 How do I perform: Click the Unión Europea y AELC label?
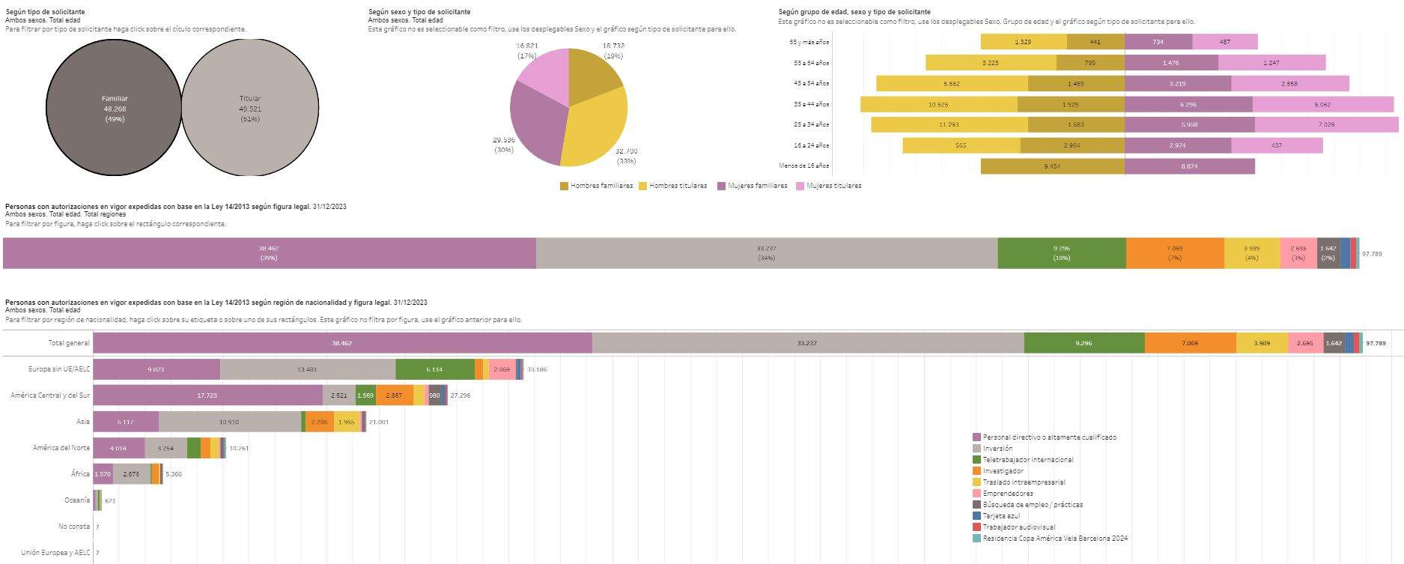coord(55,553)
